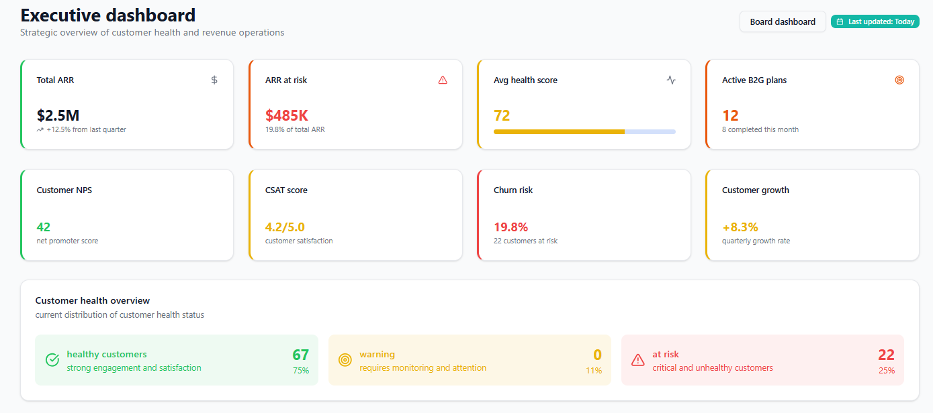Click the dollar sign icon on Total ARR
The image size is (933, 413).
point(214,80)
